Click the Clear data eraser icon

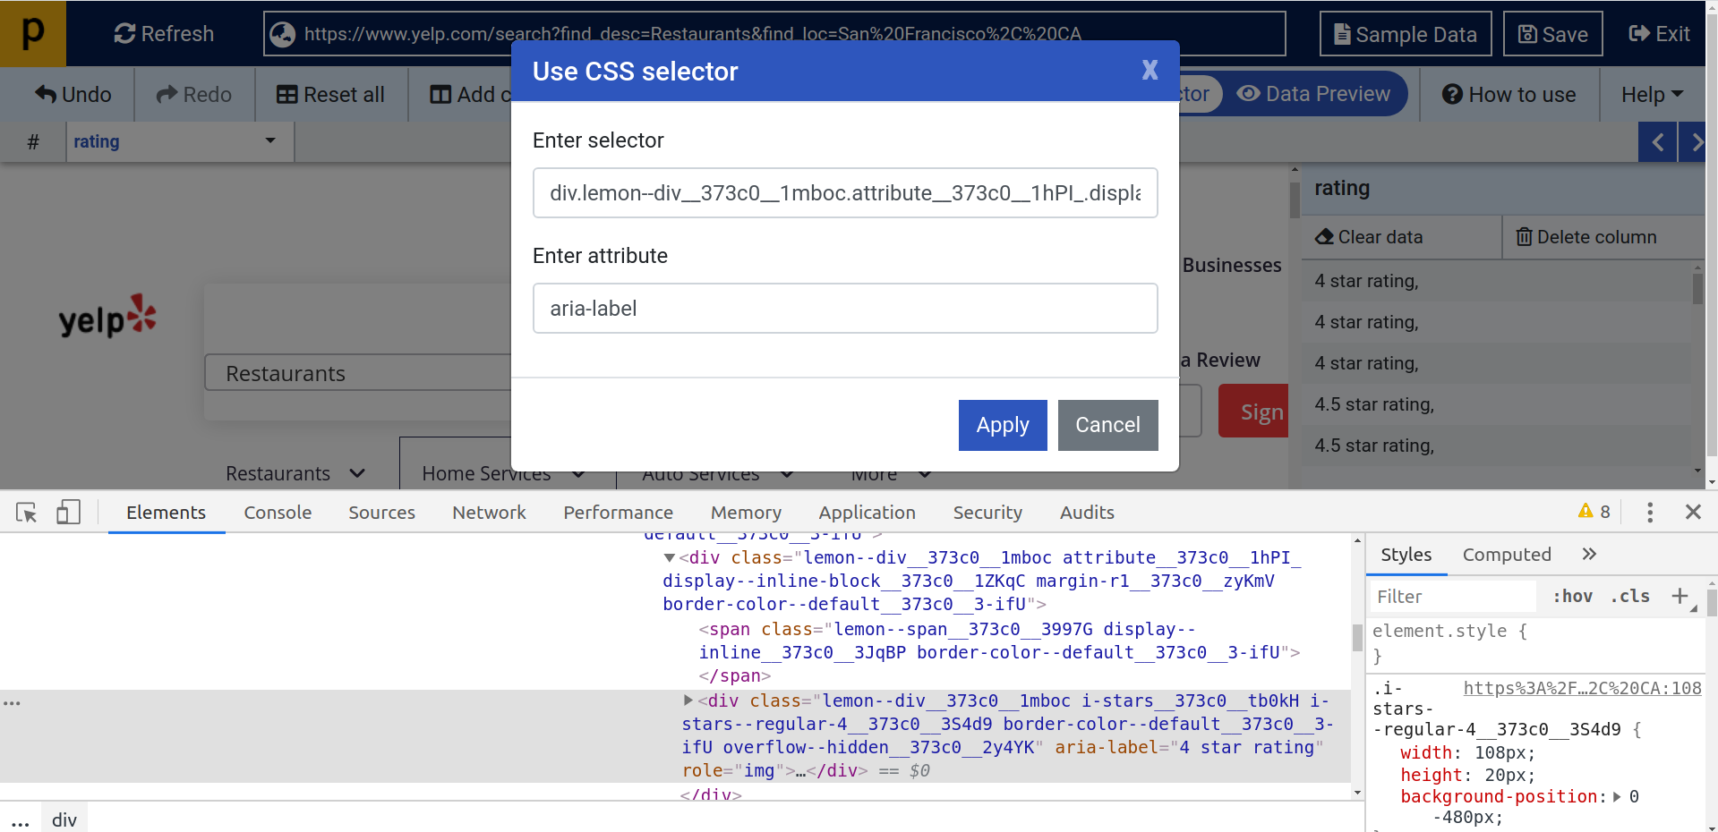point(1324,237)
